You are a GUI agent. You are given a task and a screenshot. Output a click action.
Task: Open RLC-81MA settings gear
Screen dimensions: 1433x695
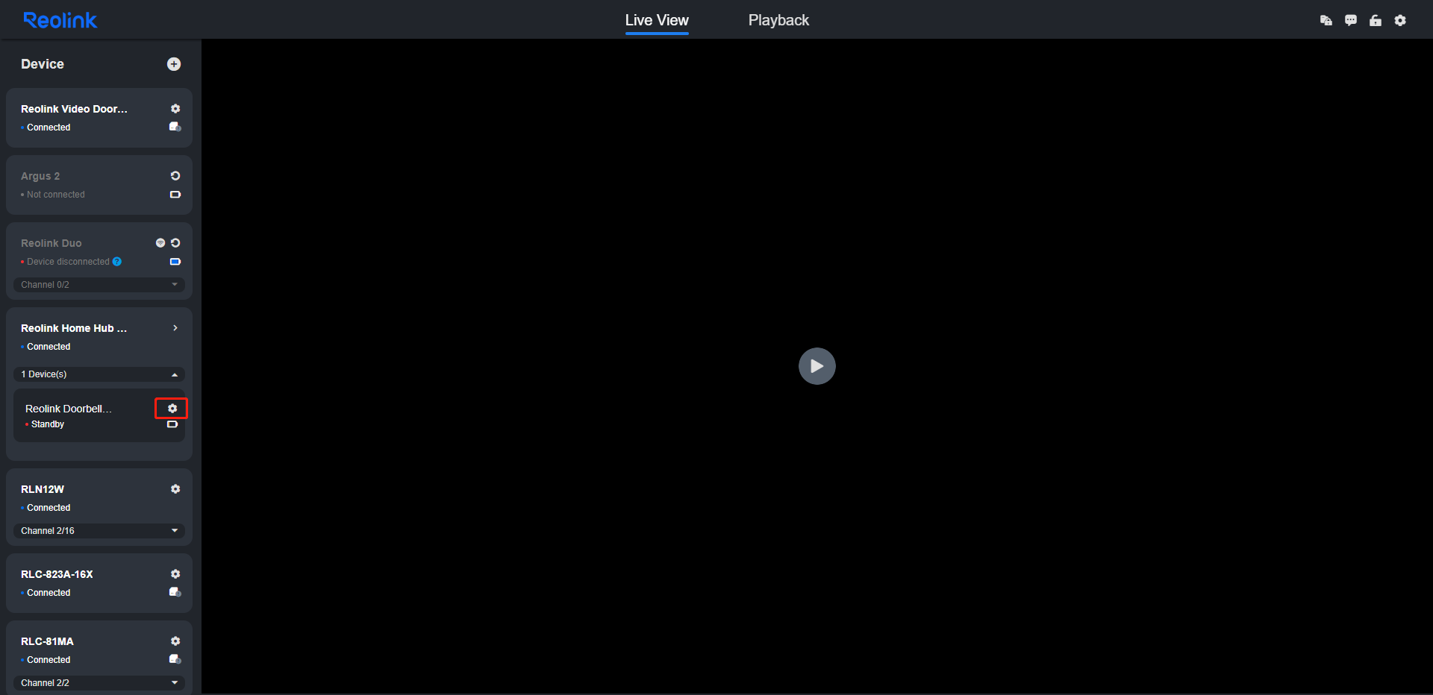[x=175, y=641]
